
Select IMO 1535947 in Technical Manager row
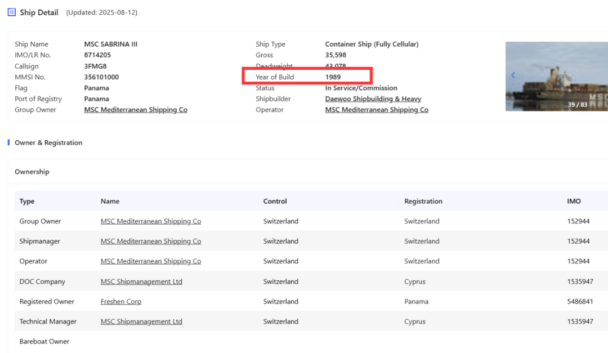coord(580,321)
